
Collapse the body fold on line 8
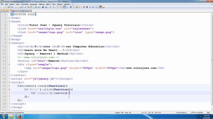point(9,39)
